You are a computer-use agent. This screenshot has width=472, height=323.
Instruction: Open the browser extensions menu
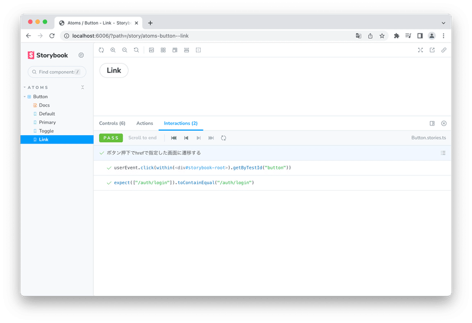tap(396, 36)
